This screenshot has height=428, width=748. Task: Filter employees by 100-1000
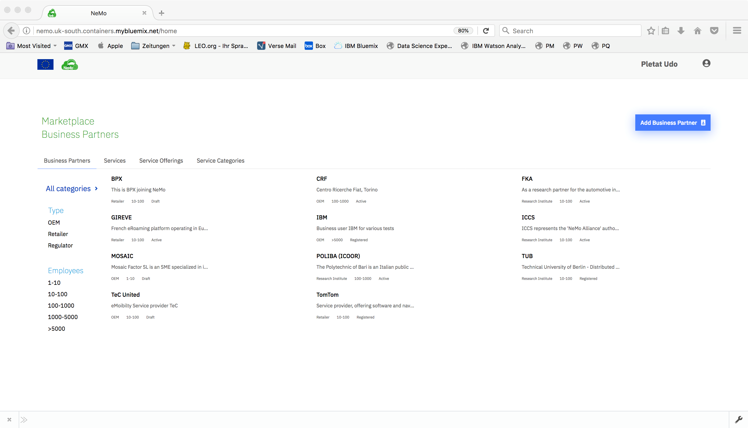click(x=61, y=305)
